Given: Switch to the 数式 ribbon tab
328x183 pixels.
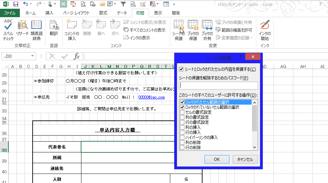Looking at the screenshot, I should [103, 13].
